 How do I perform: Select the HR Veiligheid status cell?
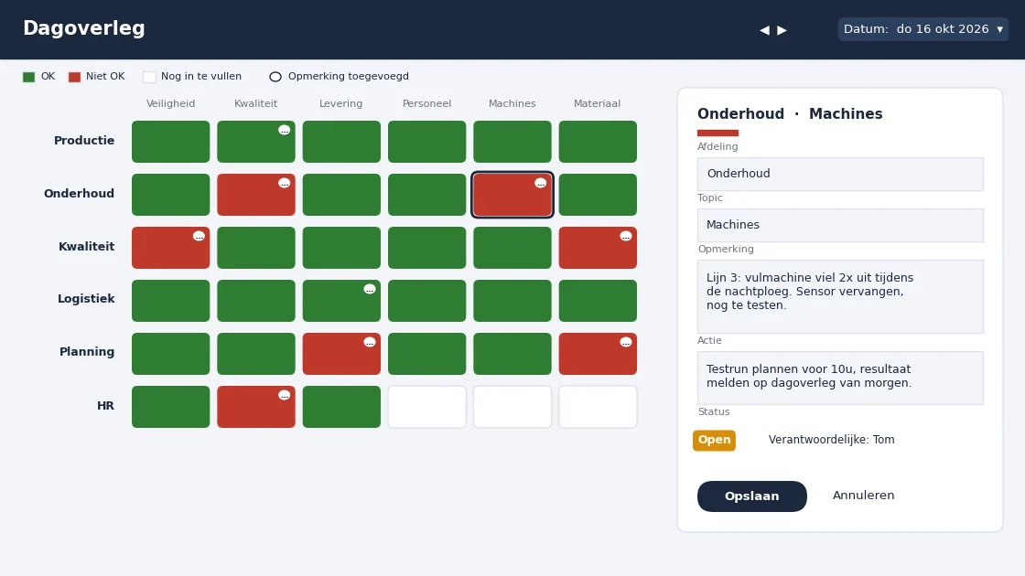pos(170,407)
